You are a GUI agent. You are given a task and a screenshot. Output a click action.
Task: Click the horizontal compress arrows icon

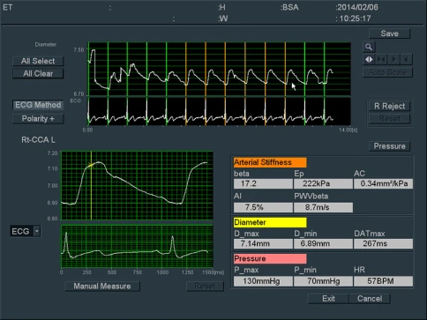(x=381, y=59)
